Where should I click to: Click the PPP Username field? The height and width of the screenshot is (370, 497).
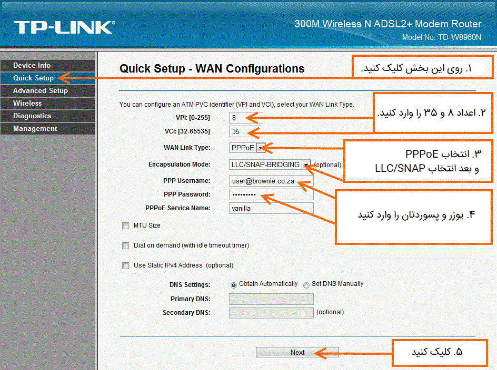[x=271, y=181]
